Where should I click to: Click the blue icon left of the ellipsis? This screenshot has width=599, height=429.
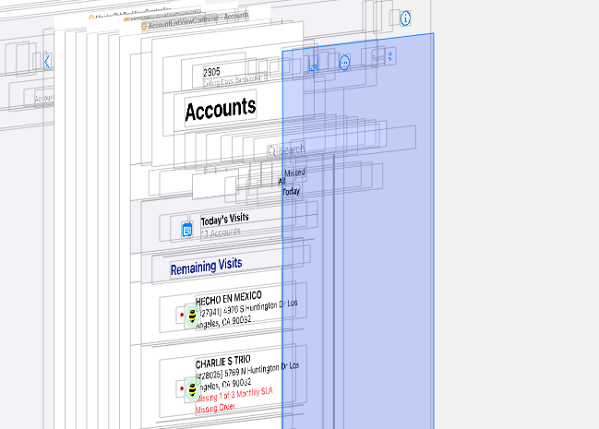point(314,66)
